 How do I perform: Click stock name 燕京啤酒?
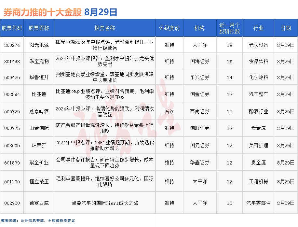click(x=39, y=111)
